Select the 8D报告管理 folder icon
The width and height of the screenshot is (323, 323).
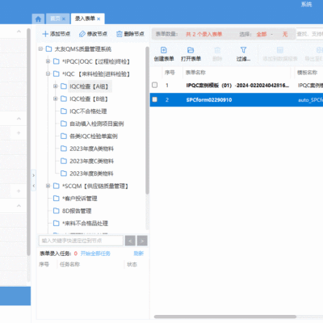click(57, 211)
